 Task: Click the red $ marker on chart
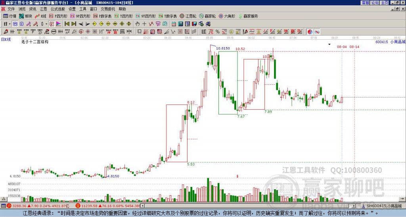[x=237, y=176]
